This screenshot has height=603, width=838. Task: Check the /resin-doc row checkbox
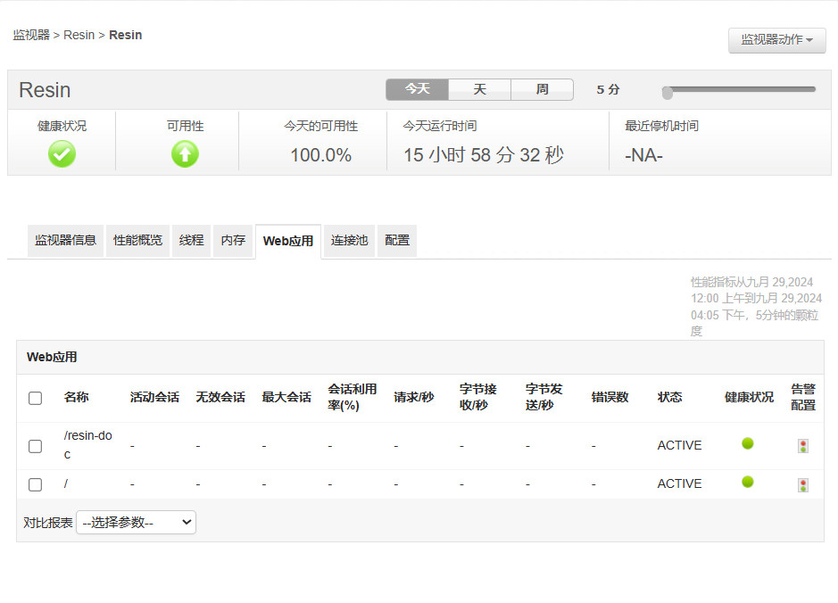coord(36,446)
